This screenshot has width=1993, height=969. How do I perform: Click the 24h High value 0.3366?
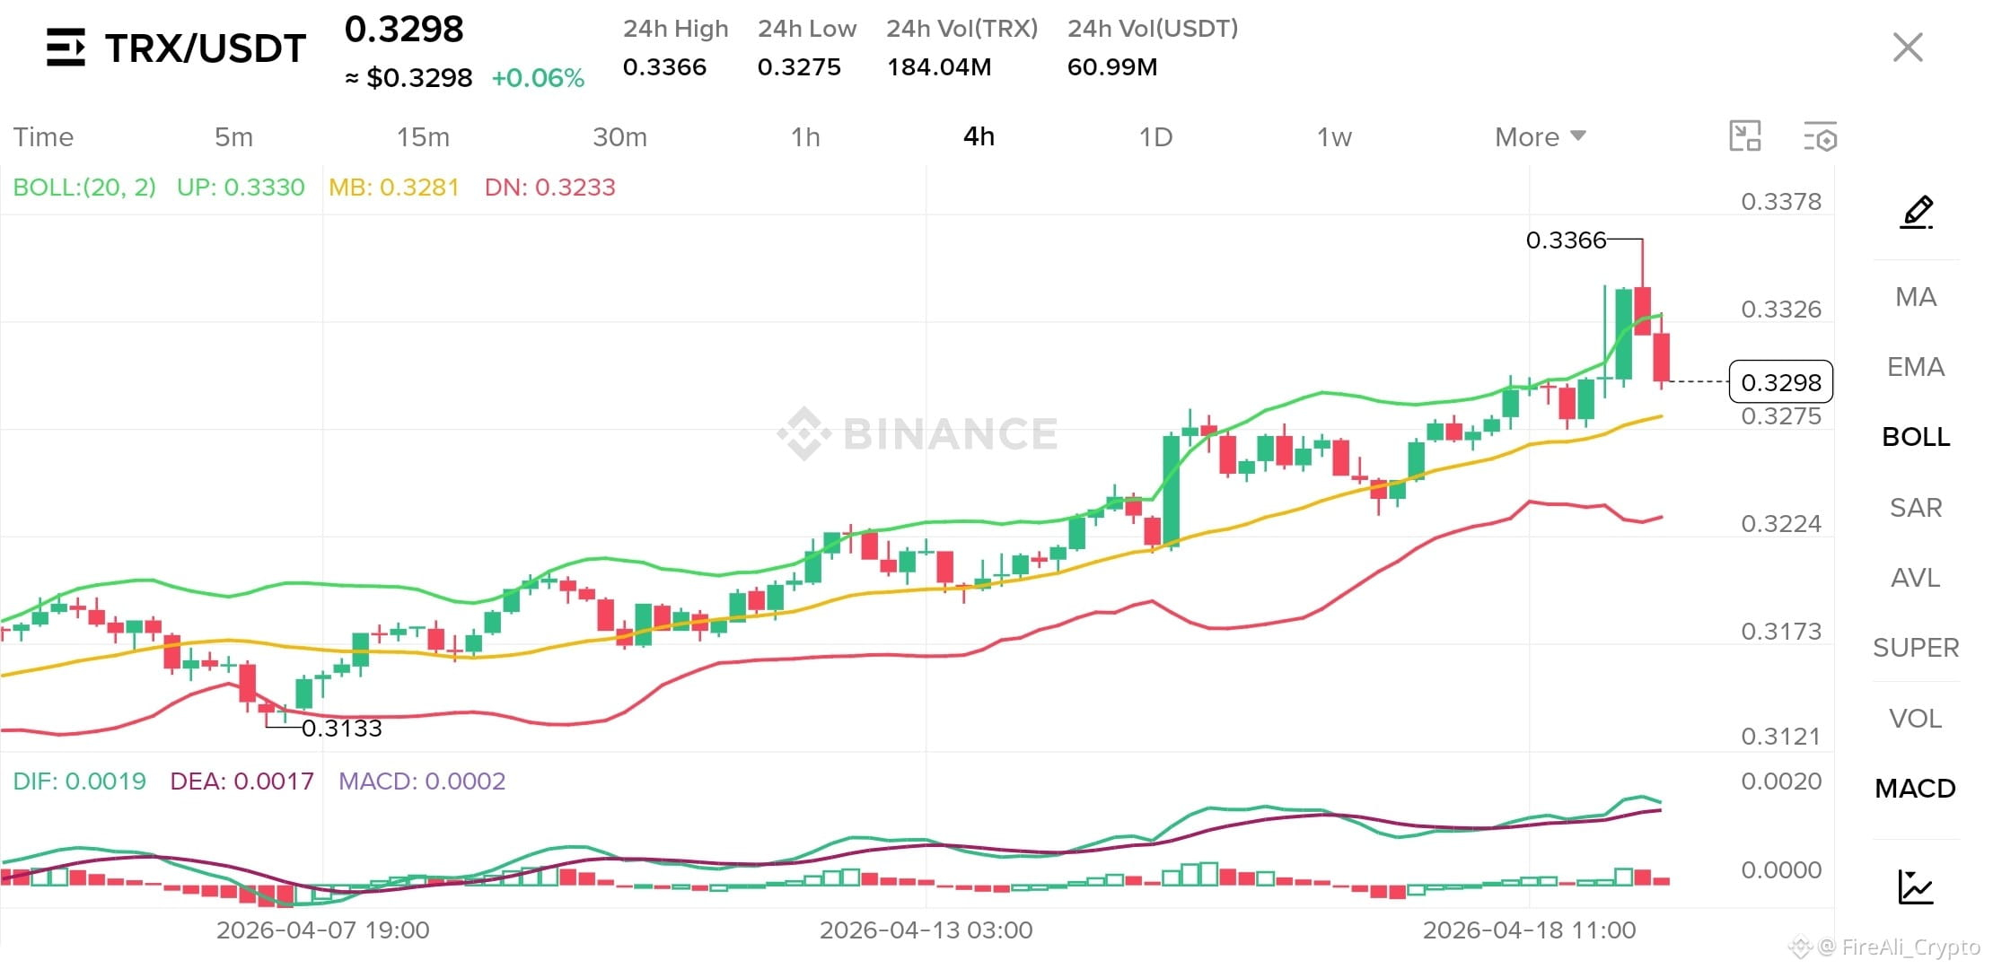(664, 66)
